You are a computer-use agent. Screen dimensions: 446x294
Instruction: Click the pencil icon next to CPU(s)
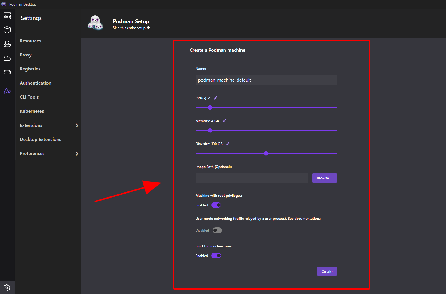pyautogui.click(x=216, y=98)
